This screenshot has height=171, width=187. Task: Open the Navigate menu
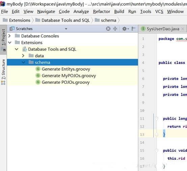click(46, 11)
